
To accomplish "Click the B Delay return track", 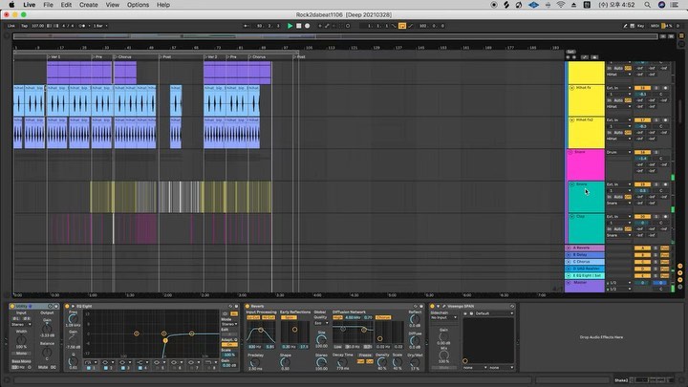I will [583, 254].
